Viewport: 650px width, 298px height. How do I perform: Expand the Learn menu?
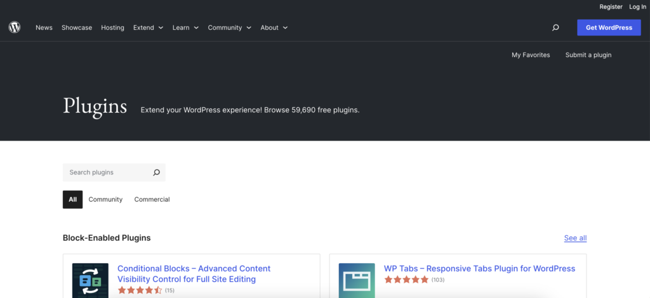pyautogui.click(x=186, y=28)
